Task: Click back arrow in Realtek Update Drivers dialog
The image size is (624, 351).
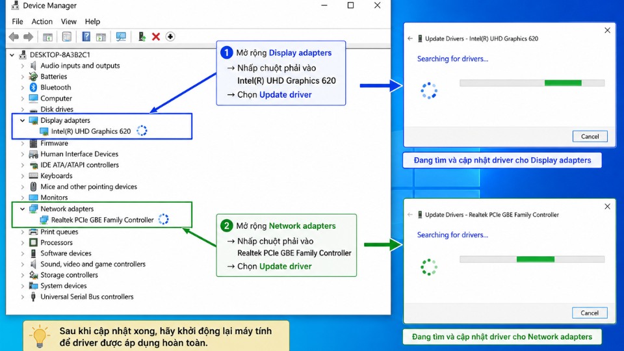Action: (410, 214)
